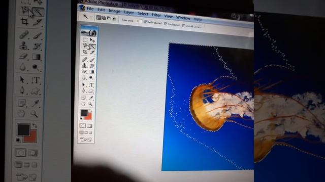Open the Select menu
The image size is (325, 182).
(143, 14)
